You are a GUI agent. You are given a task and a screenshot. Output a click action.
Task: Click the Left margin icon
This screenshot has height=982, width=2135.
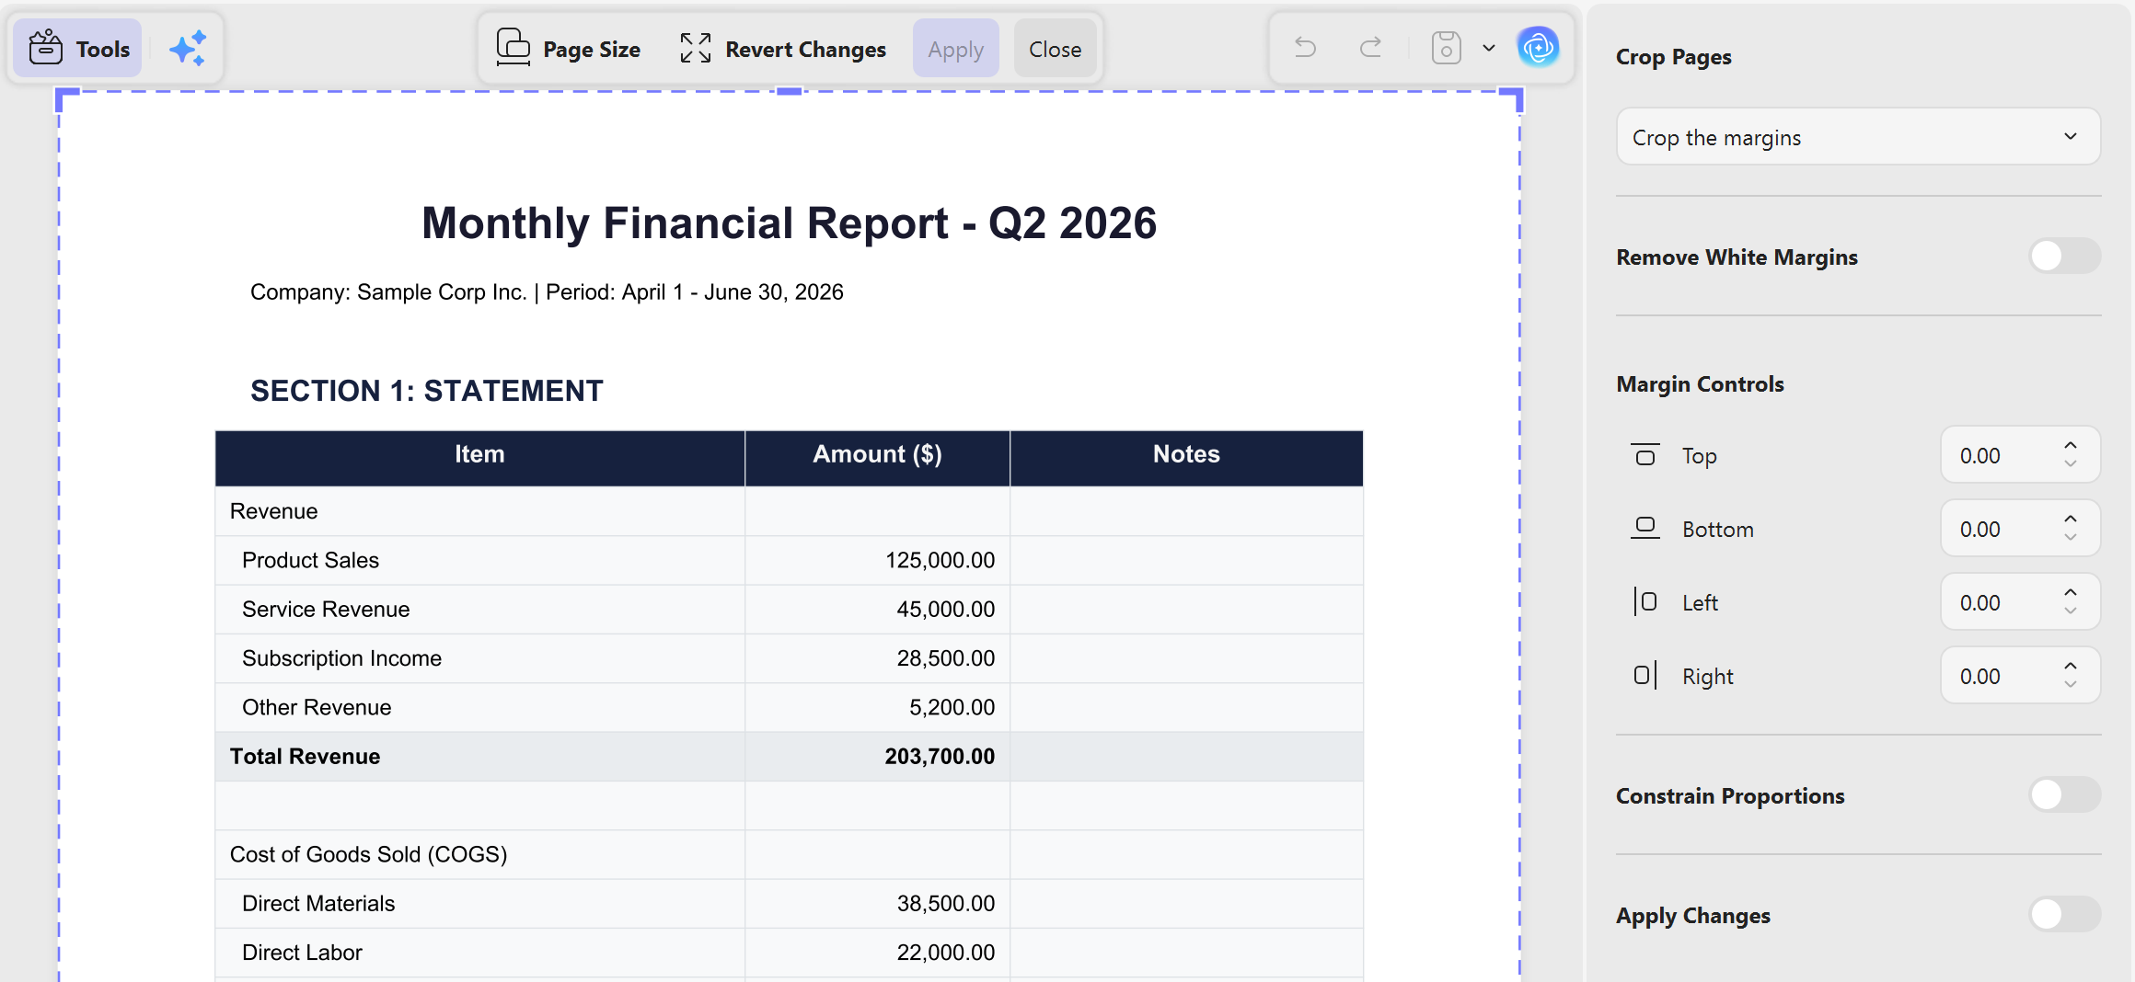(1645, 601)
